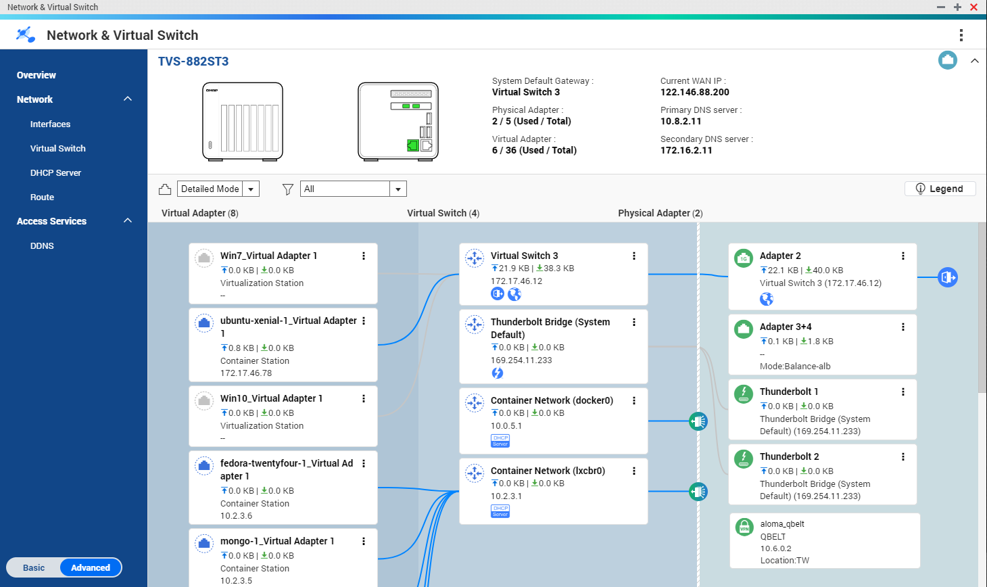Screen dimensions: 987x587
Task: Open the Win7_Virtual Adapter 1 options menu
Action: tap(364, 256)
